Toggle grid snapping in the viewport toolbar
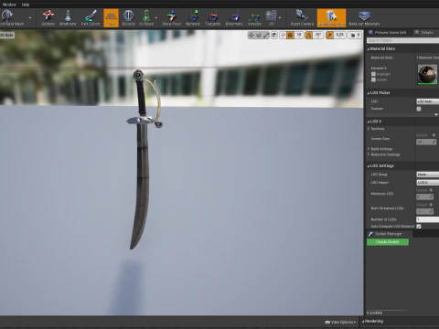Image resolution: width=439 pixels, height=329 pixels. [x=290, y=36]
